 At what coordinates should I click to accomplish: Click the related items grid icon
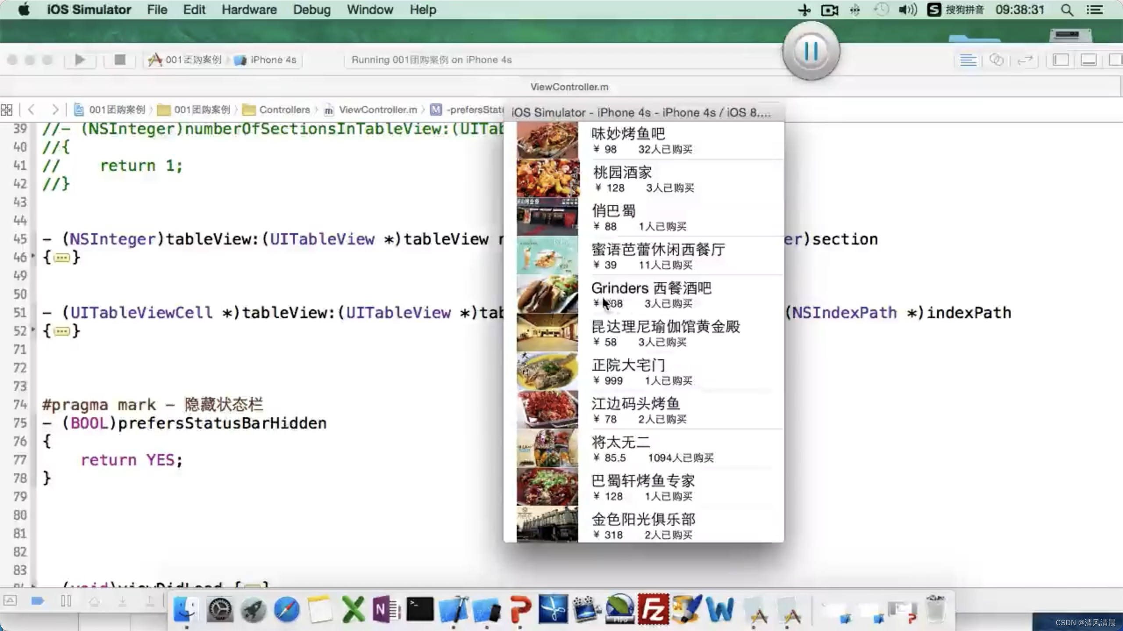[7, 110]
